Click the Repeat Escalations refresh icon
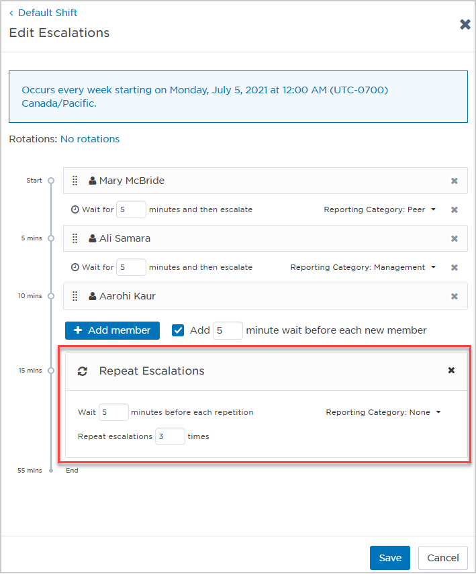476x574 pixels. (x=83, y=371)
